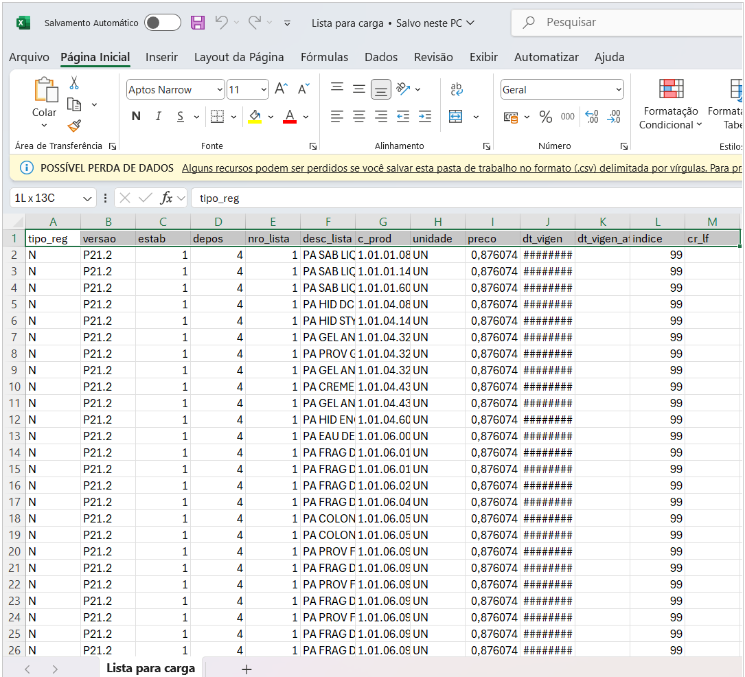Toggle italic I formatting
The image size is (745, 677).
click(x=158, y=117)
